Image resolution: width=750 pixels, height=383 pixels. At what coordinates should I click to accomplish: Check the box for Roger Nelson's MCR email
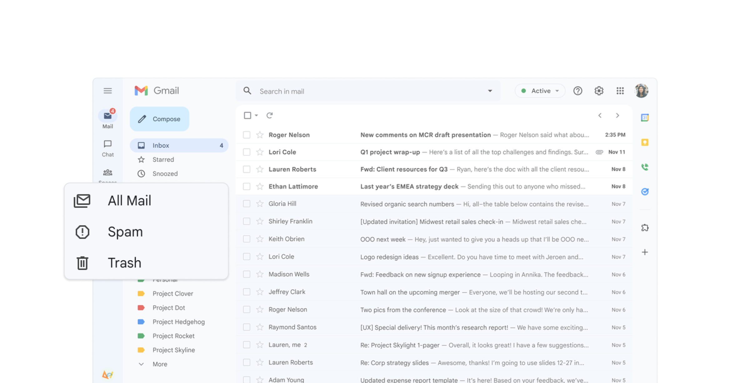(247, 135)
